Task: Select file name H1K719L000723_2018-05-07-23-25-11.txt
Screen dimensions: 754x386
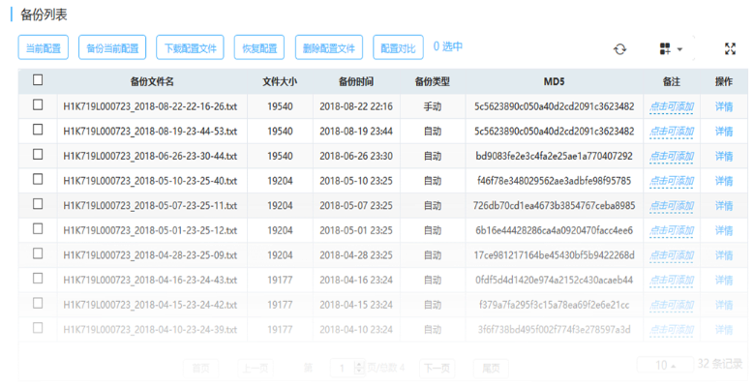Action: 150,206
